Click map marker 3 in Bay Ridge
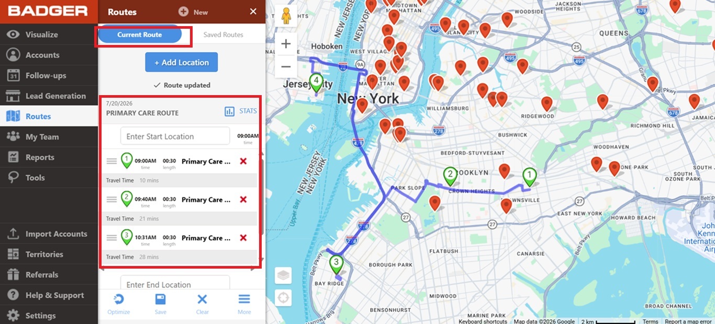Viewport: 715px width, 324px height. 337,264
